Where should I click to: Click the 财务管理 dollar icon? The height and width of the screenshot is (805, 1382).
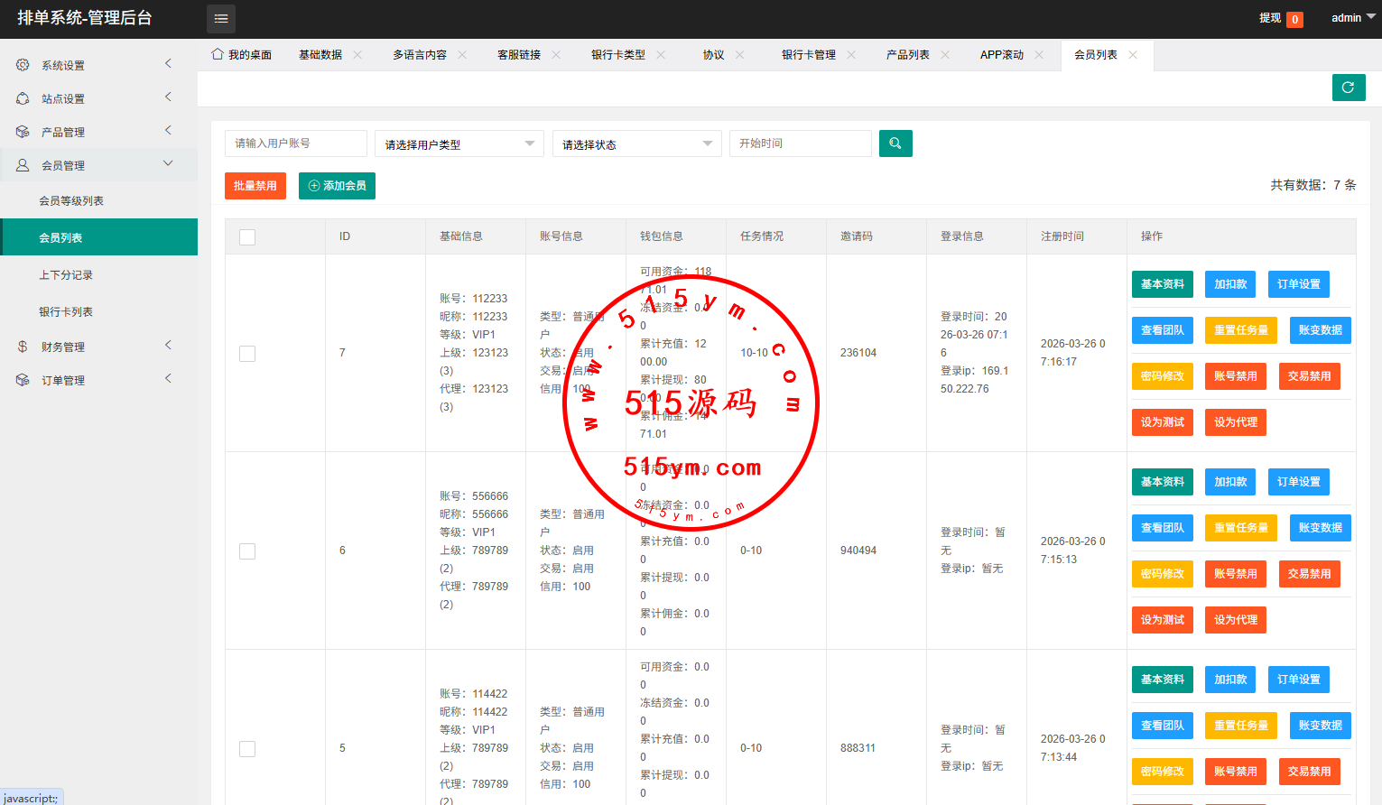click(23, 347)
